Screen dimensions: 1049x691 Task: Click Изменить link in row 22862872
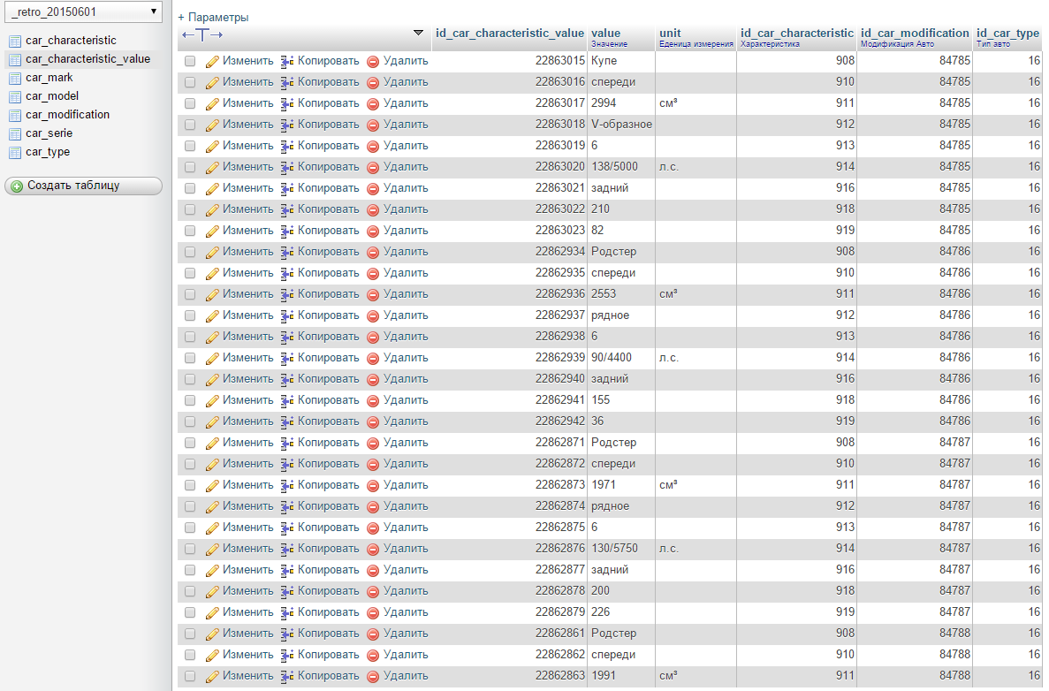click(247, 464)
